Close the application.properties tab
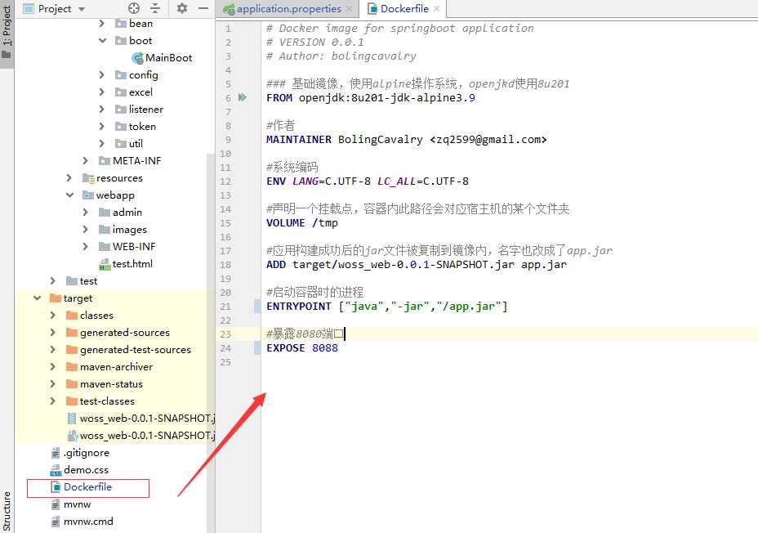 coord(350,9)
